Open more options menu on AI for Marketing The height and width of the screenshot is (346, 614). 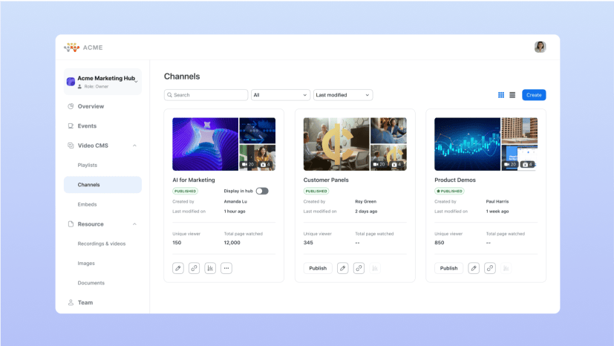226,268
